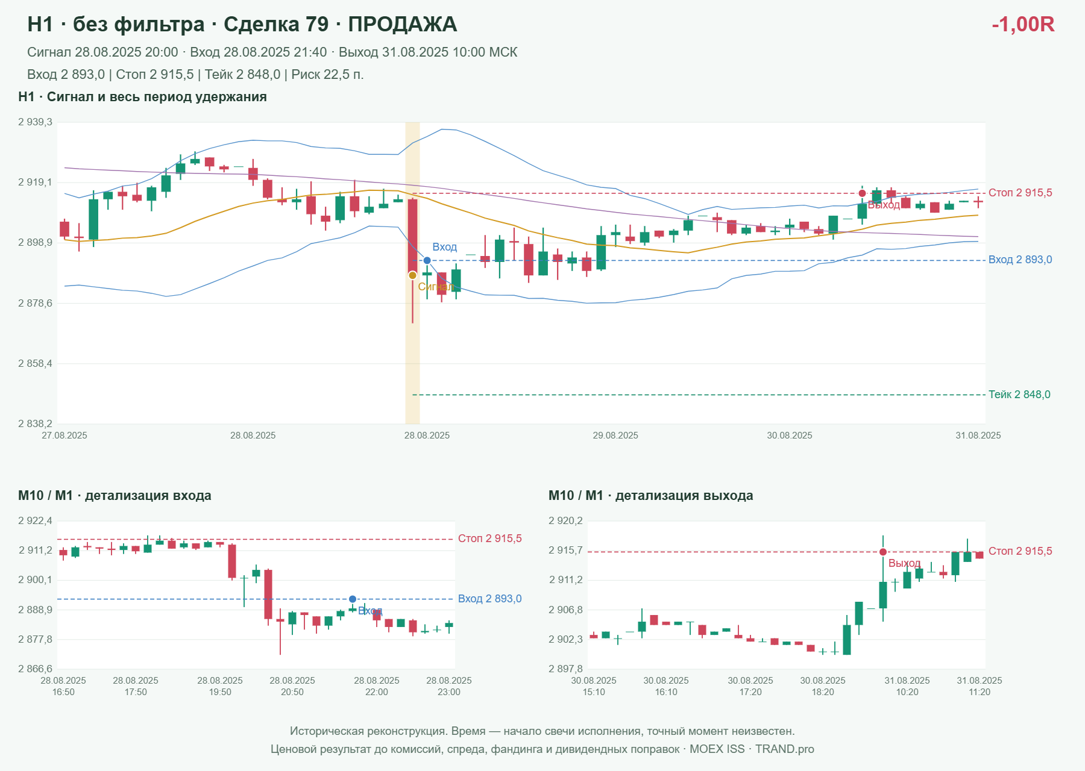
Task: Click the '28.08.2025 22:00' time axis label
Action: click(x=377, y=686)
